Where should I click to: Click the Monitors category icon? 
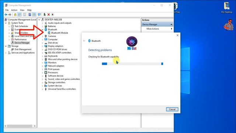[46, 62]
